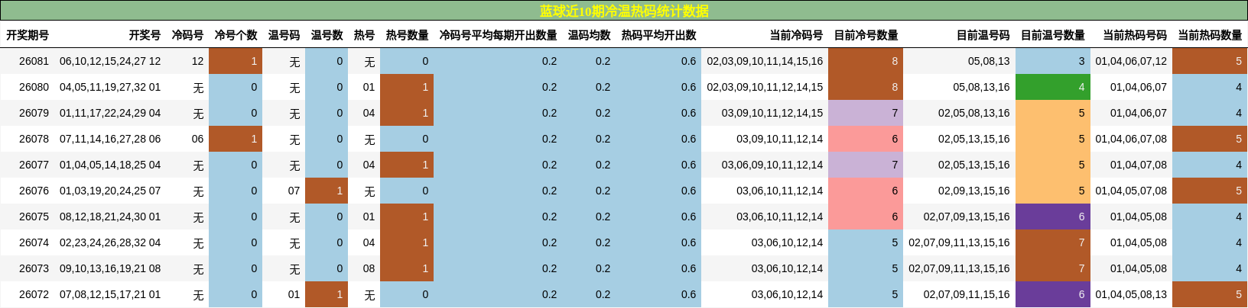This screenshot has width=1248, height=308.
Task: Click current hot codes 01,04,05,07,08
Action: click(x=1131, y=191)
